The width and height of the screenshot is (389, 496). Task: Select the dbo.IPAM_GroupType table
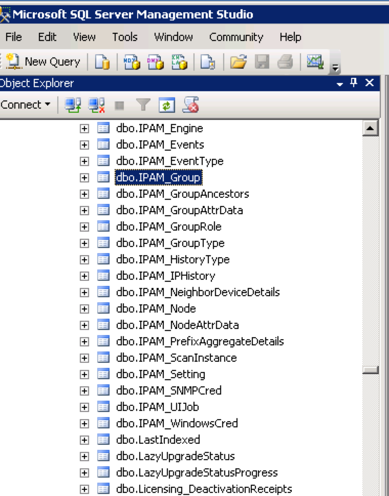pyautogui.click(x=170, y=243)
